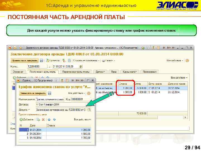Image resolution: width=201 pixels, height=151 pixels.
Task: Click Документ field in График dialog
Action: pos(61,110)
